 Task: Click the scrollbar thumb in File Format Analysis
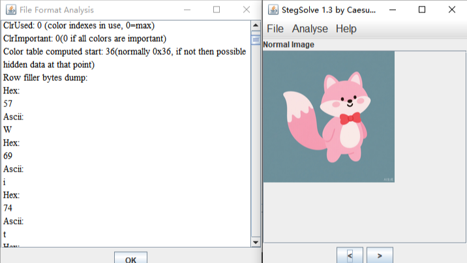[x=256, y=40]
